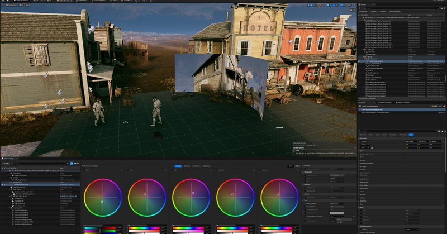
Task: Click the Item Label column header in Outliner
Action: coord(365,15)
